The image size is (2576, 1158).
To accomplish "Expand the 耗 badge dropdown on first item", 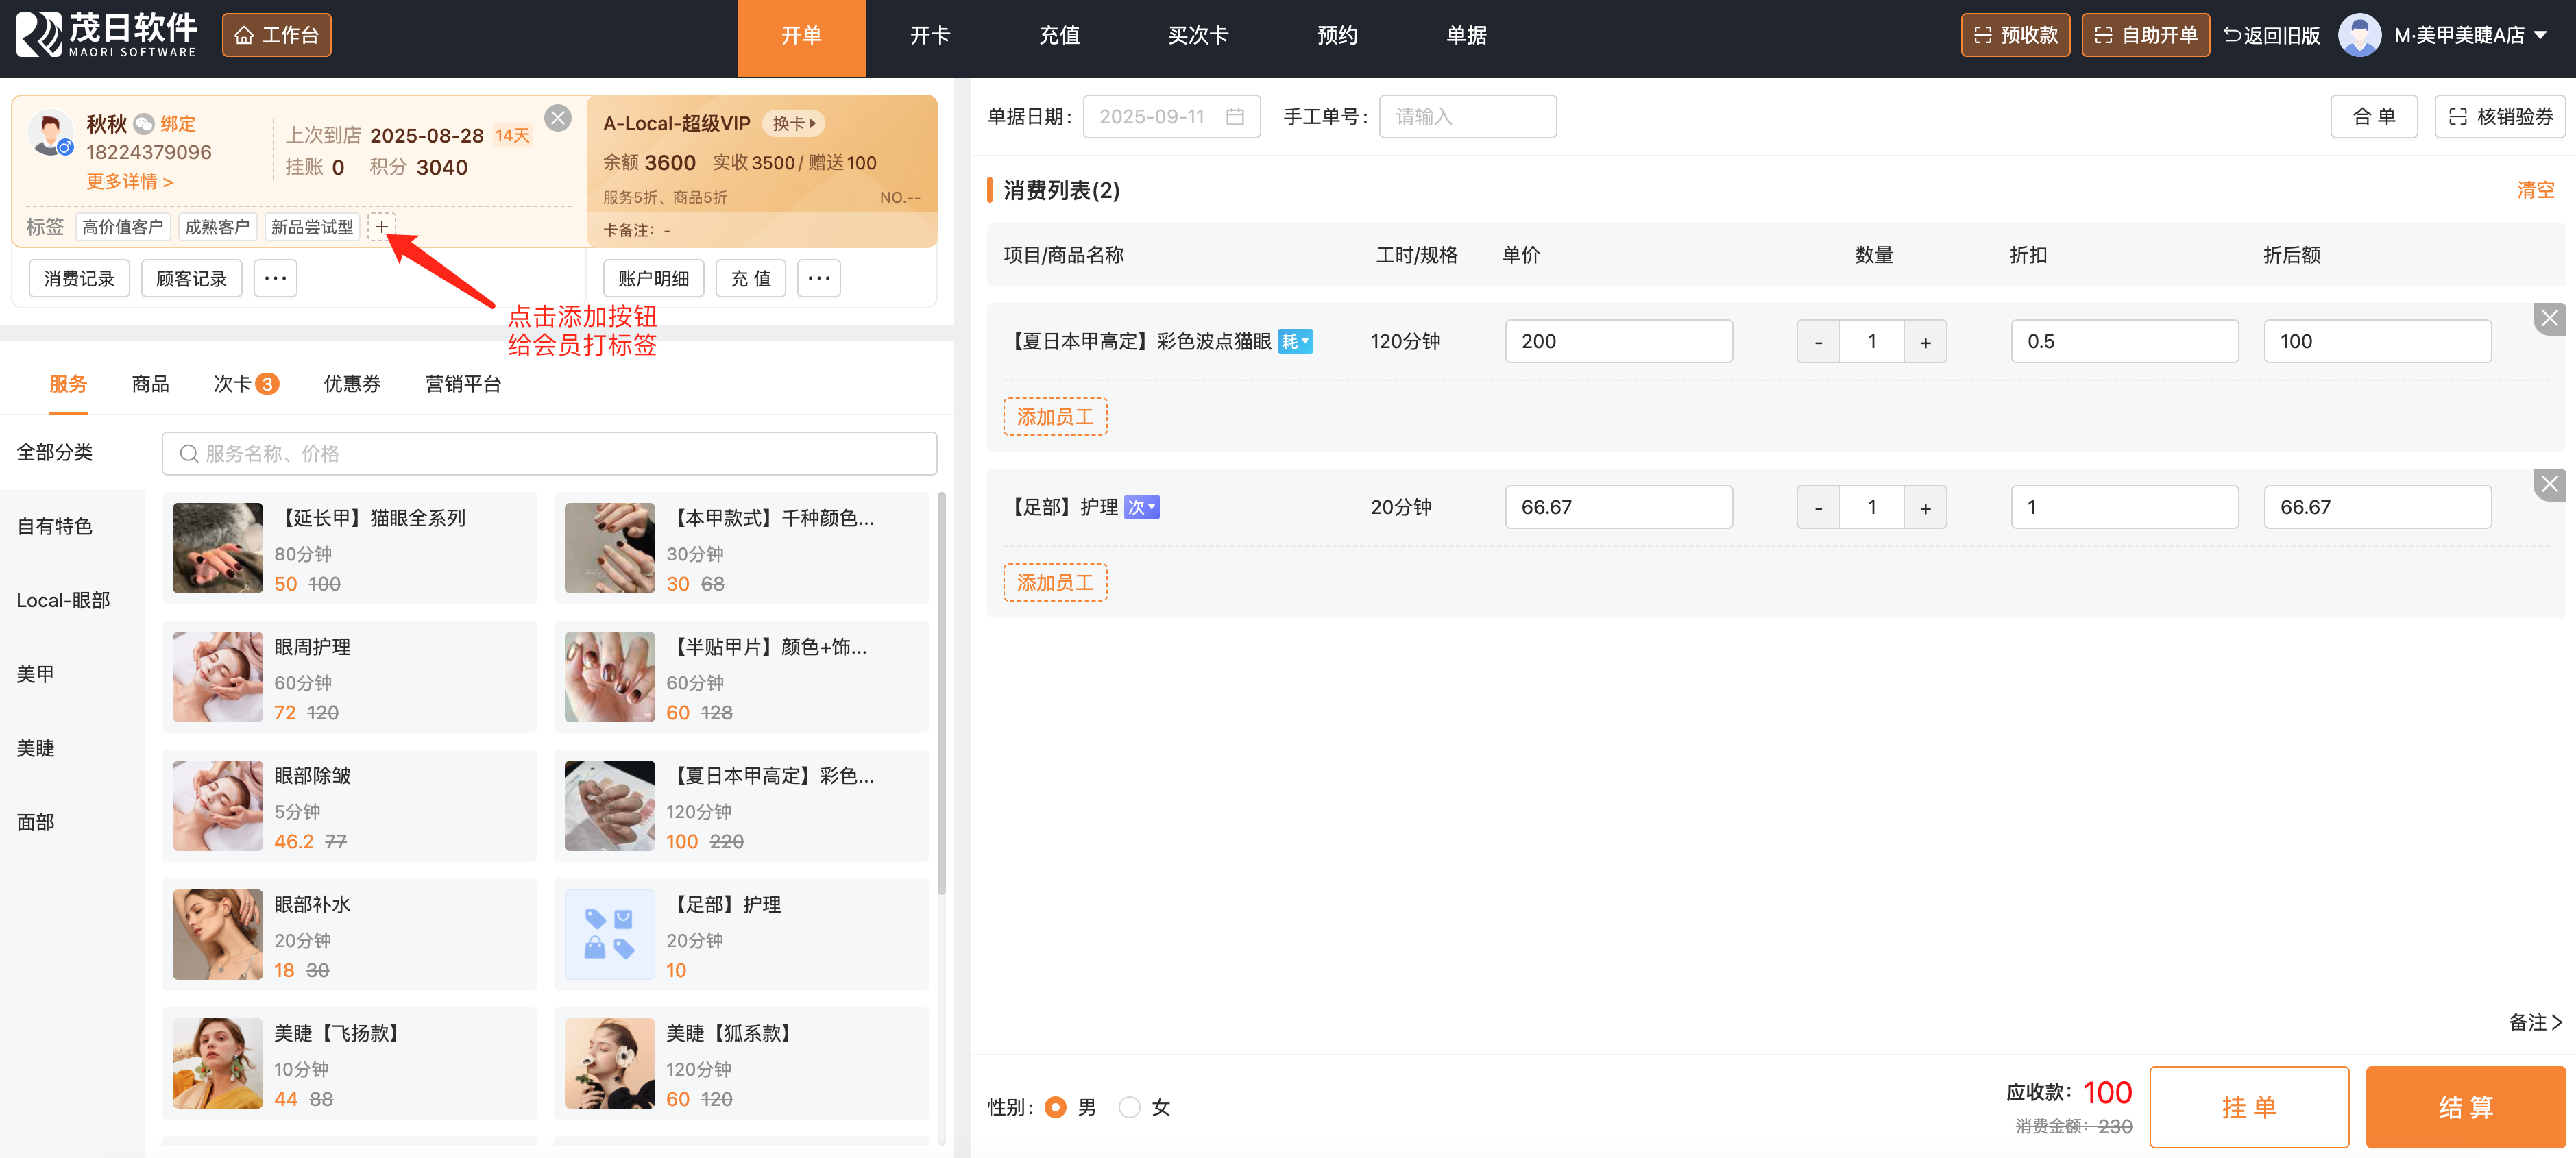I will pyautogui.click(x=1295, y=342).
